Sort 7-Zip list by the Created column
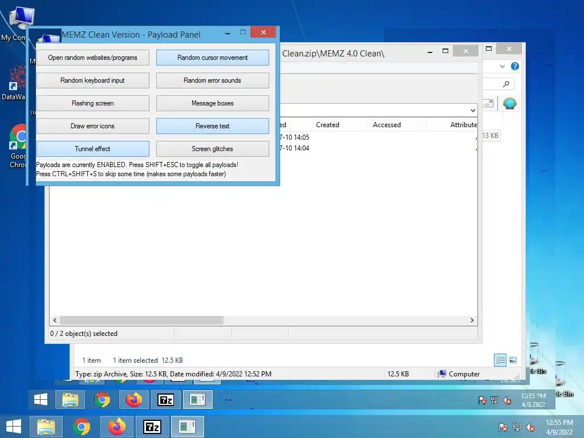This screenshot has height=438, width=584. click(327, 125)
